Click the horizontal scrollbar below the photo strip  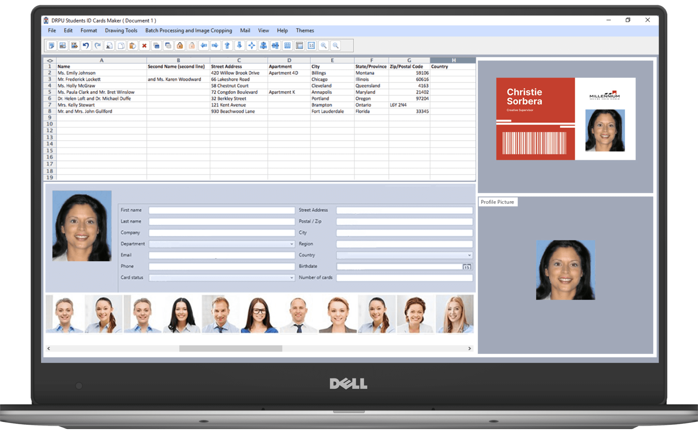pyautogui.click(x=231, y=348)
